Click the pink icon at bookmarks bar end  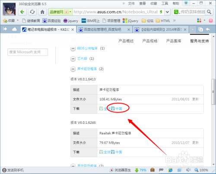[x=211, y=21]
